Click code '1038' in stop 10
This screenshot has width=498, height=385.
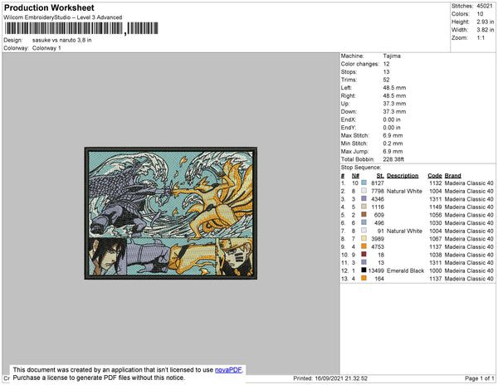tap(436, 255)
